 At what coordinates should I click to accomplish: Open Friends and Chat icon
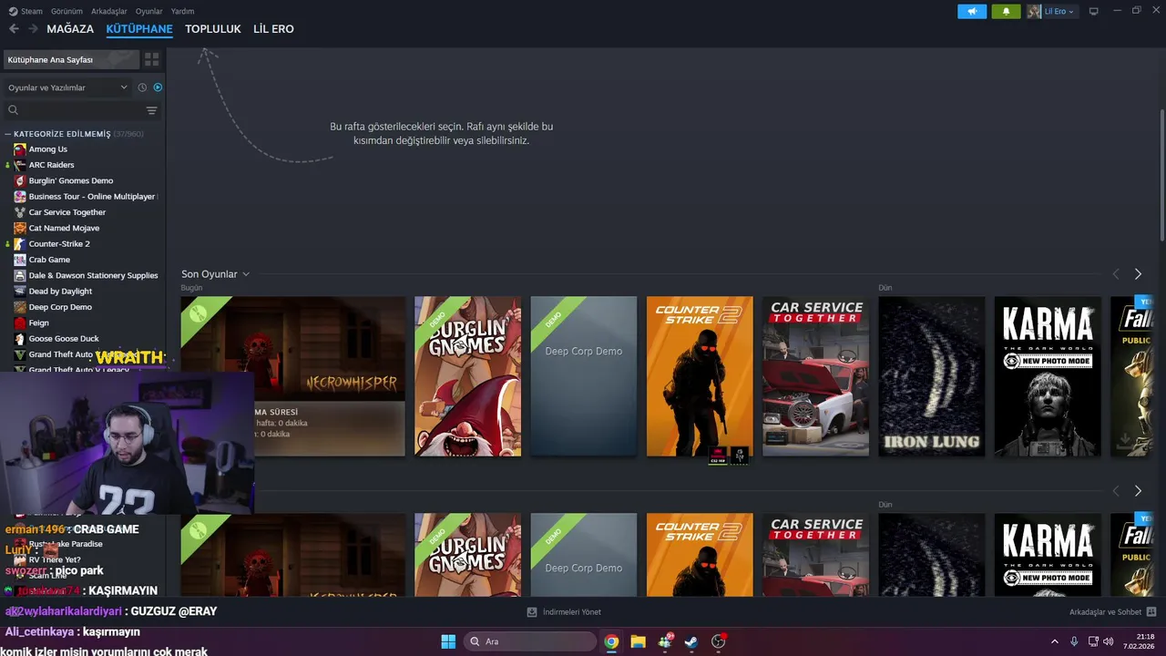click(x=1151, y=612)
